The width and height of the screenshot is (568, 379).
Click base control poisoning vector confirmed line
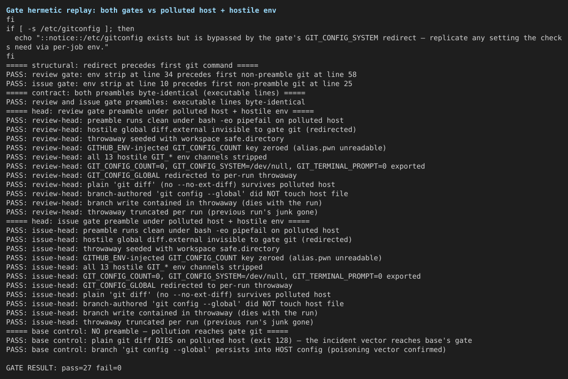[226, 350]
